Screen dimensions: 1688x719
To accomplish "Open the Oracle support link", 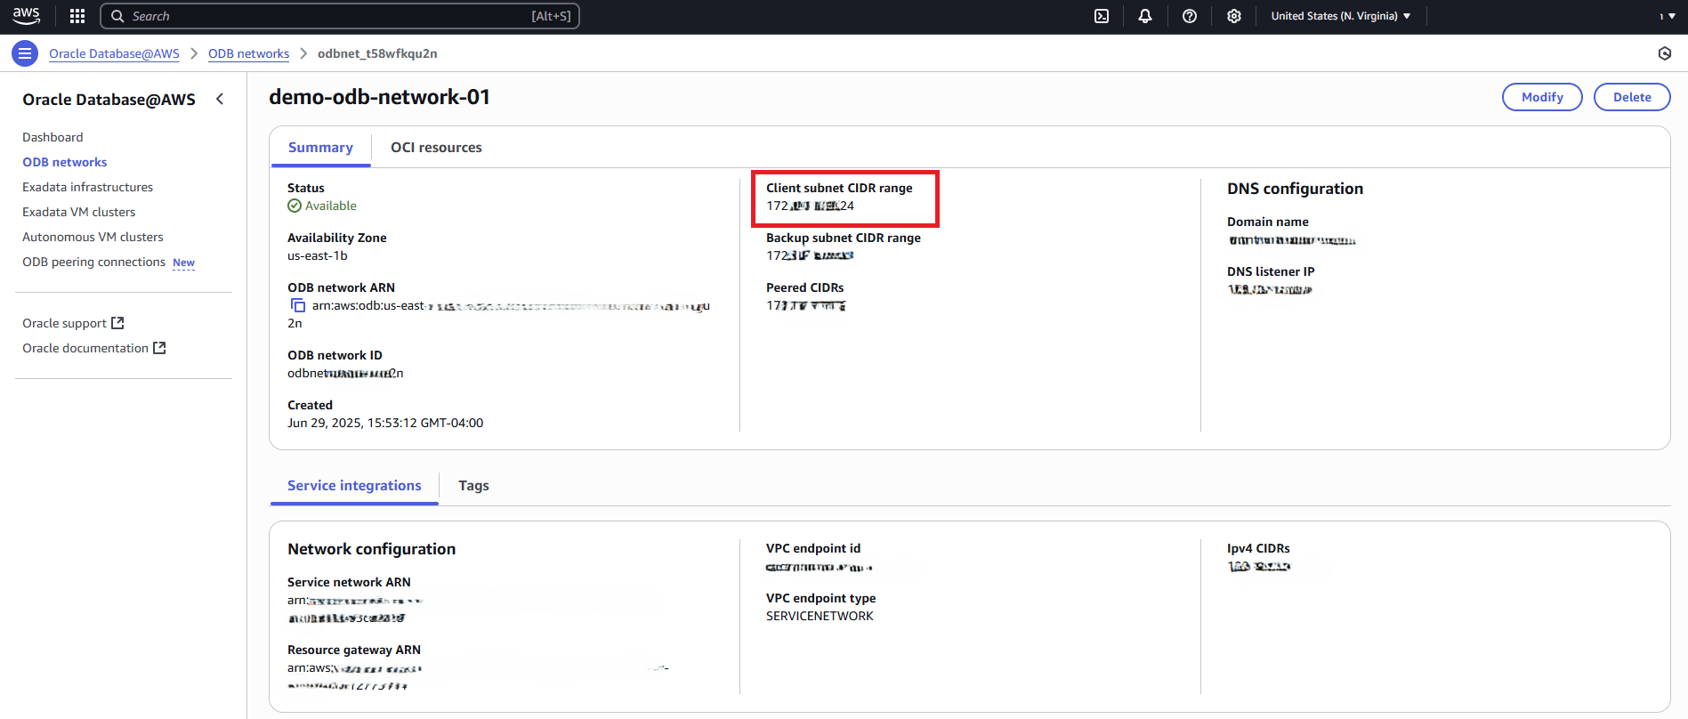I will pos(65,323).
